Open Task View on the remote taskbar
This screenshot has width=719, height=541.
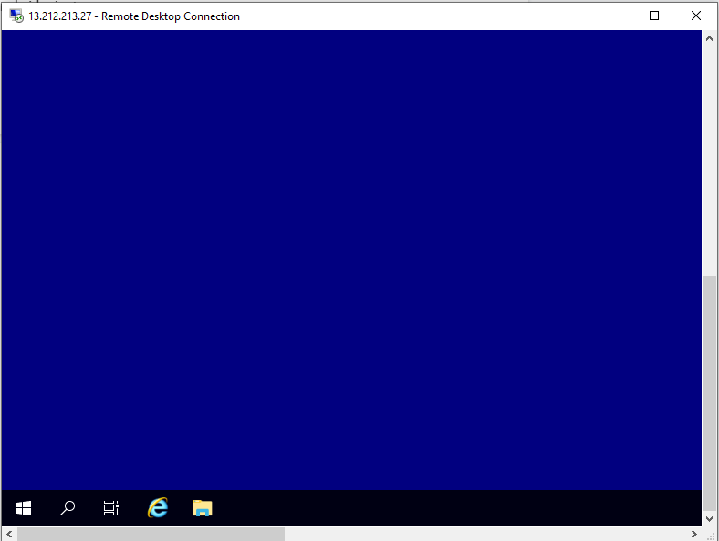tap(111, 508)
